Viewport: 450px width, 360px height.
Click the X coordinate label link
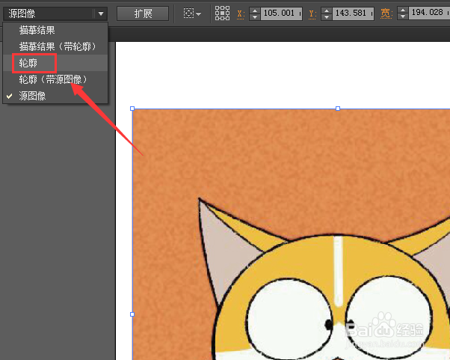tap(241, 13)
